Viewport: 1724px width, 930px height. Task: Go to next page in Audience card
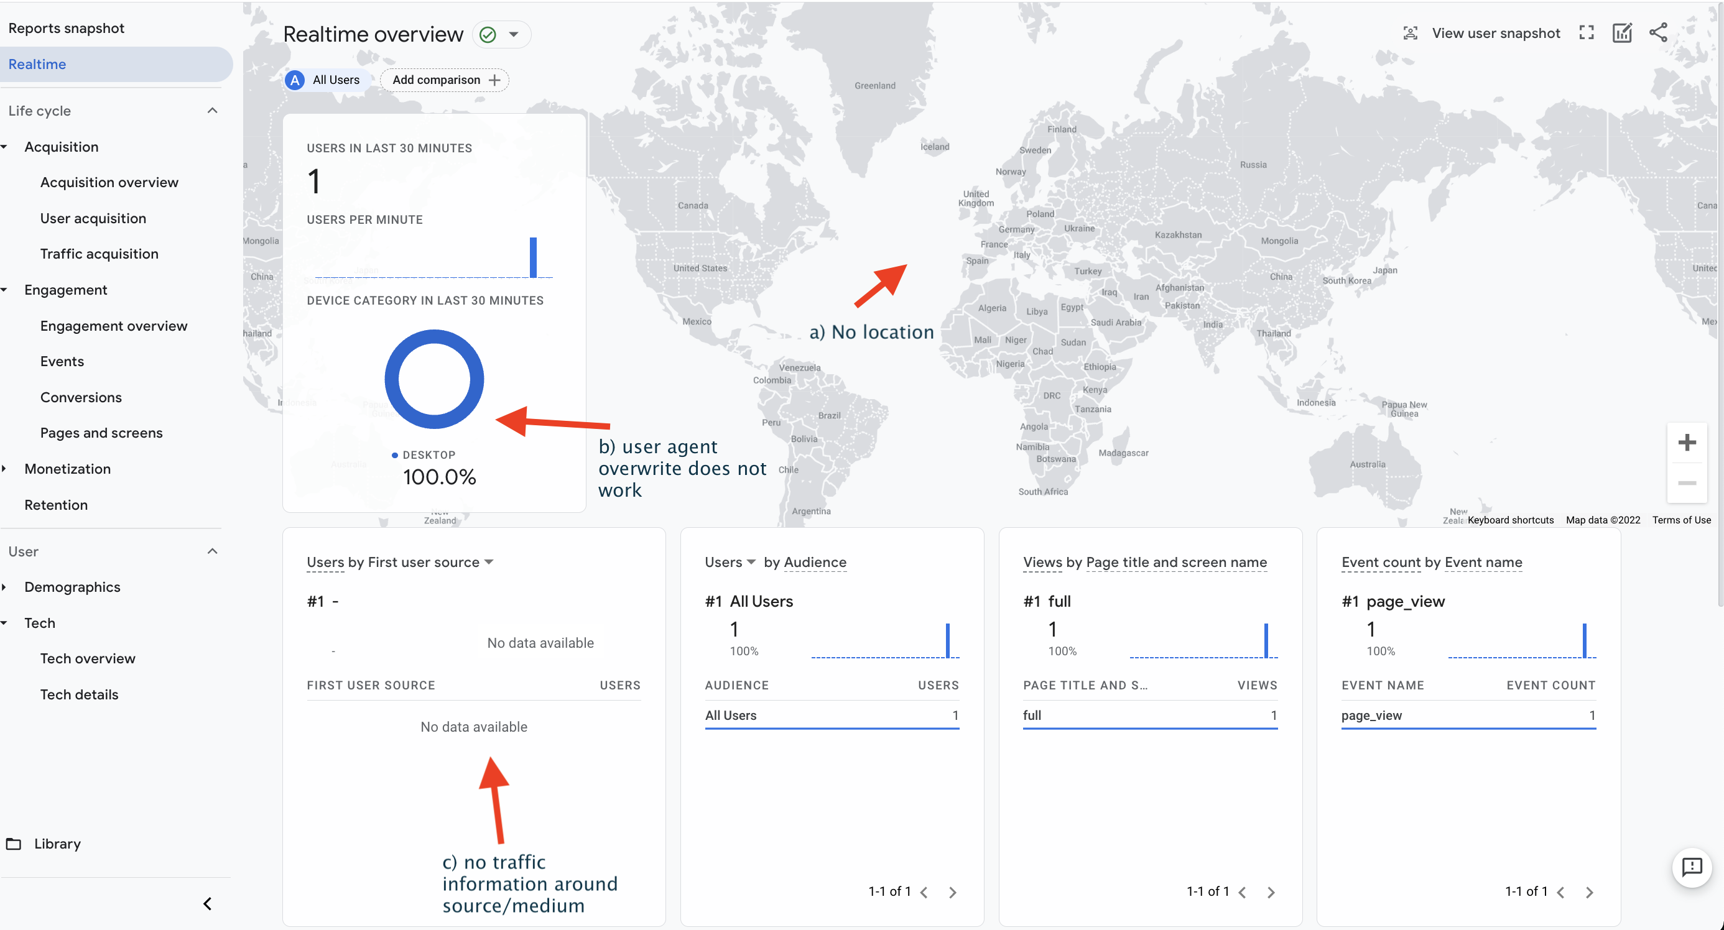pyautogui.click(x=952, y=893)
